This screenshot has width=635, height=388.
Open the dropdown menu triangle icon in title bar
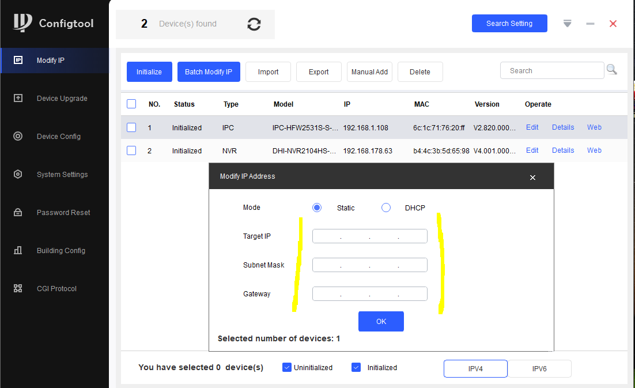point(568,24)
